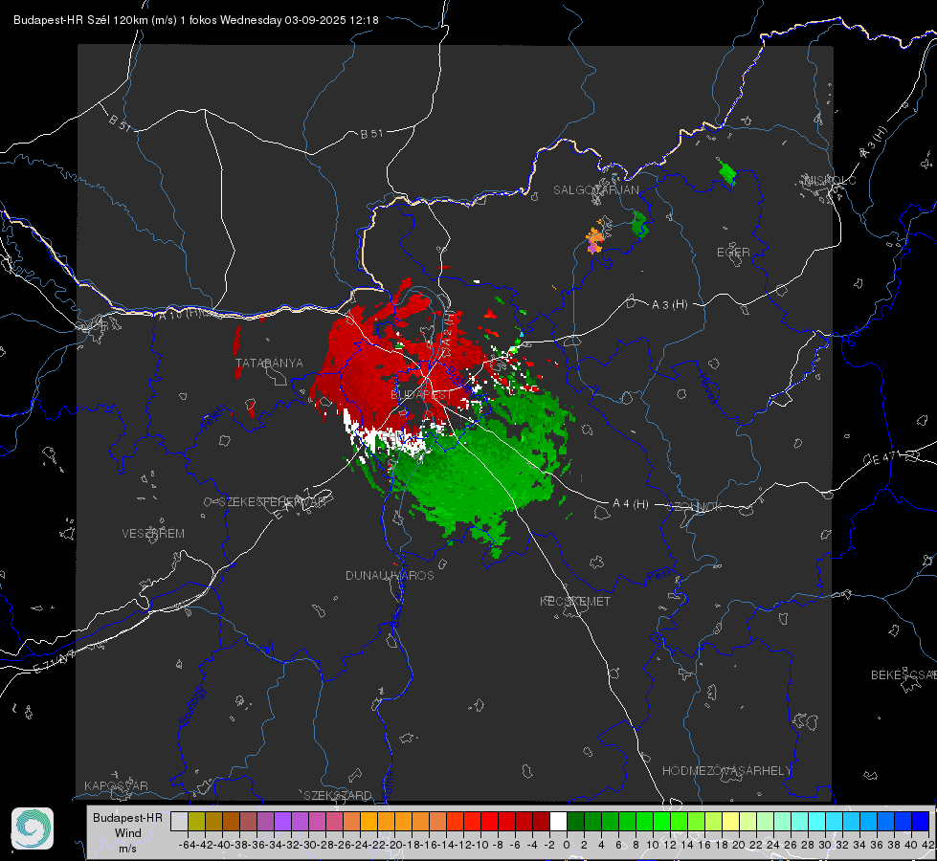This screenshot has height=861, width=937.
Task: Click the 30 legend value
Action: click(x=825, y=845)
